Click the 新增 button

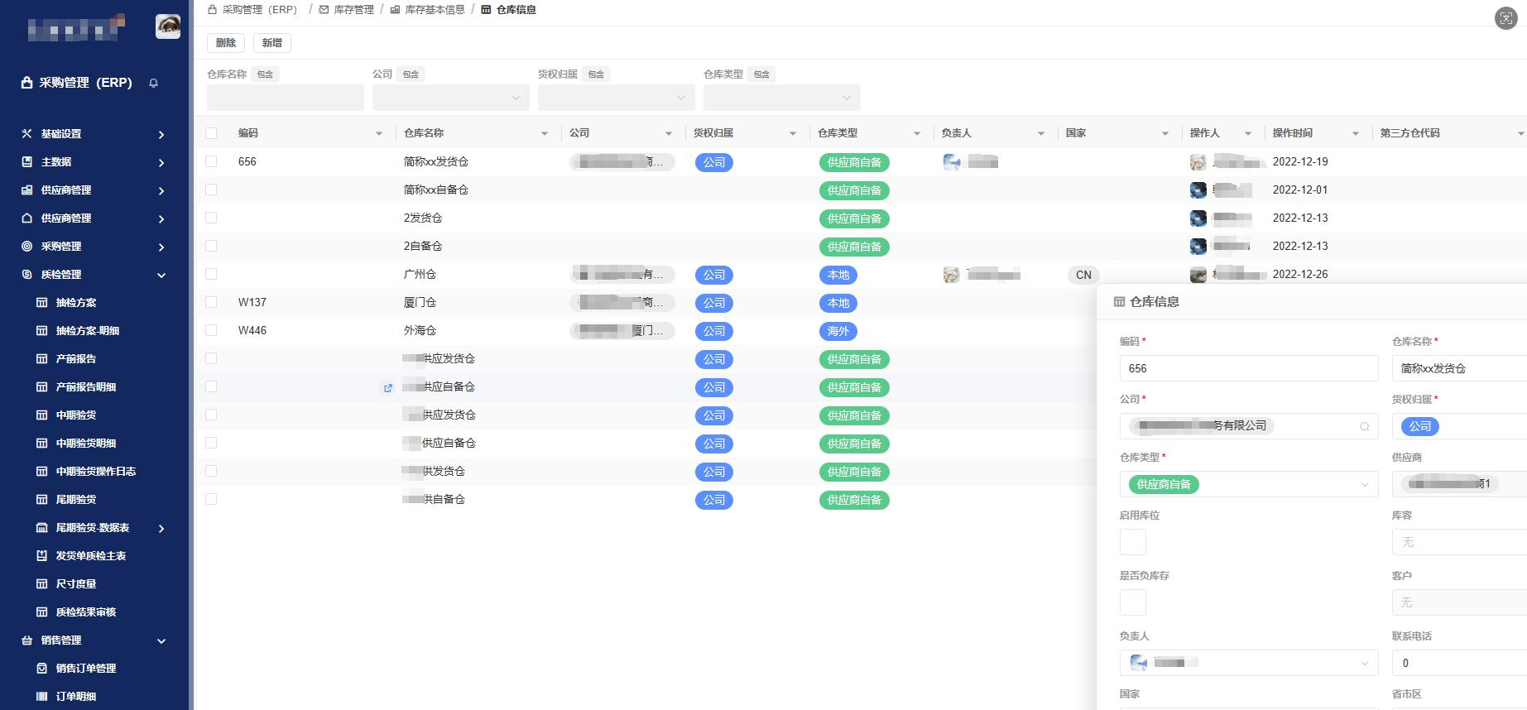(272, 43)
